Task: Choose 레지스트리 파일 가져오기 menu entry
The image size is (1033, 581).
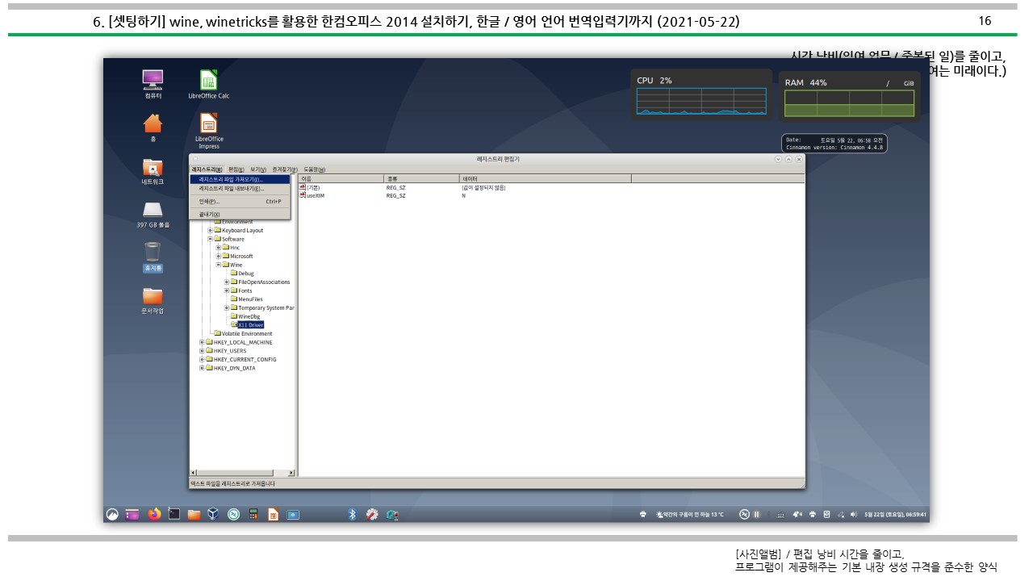Action: point(240,179)
